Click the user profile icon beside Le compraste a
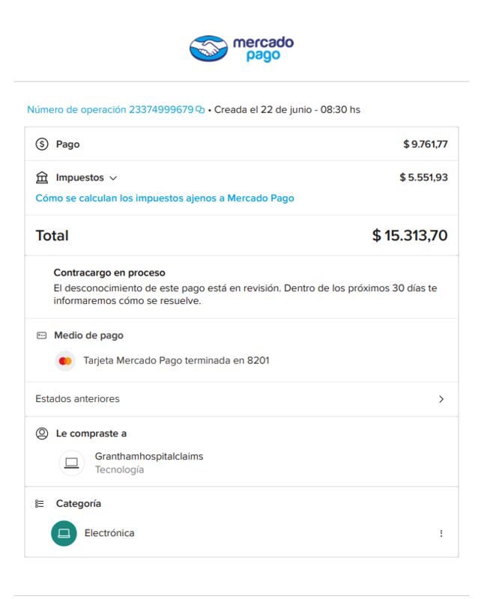Viewport: 484px width, 599px height. pos(42,434)
